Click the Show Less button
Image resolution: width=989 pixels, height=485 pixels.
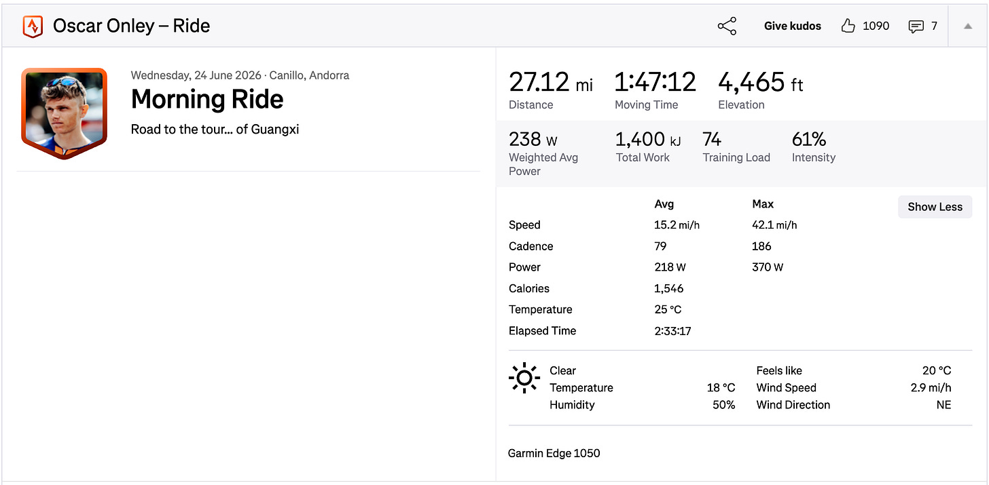click(935, 207)
